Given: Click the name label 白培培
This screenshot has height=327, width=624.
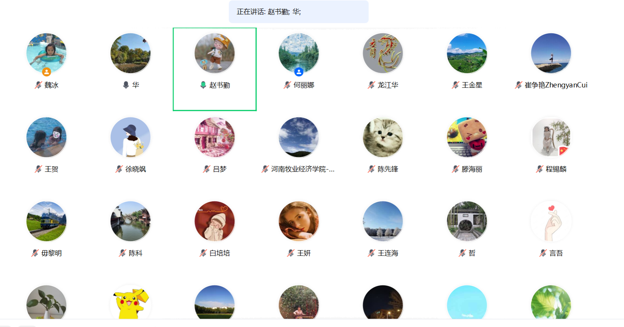Looking at the screenshot, I should click(x=220, y=253).
